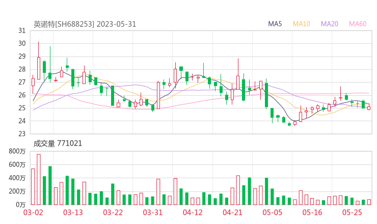This screenshot has width=377, height=224.
Task: Click the price axis value 25
Action: point(22,108)
